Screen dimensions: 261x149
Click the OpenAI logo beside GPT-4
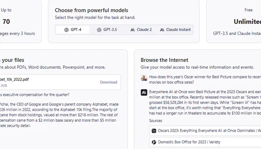[x=66, y=30]
